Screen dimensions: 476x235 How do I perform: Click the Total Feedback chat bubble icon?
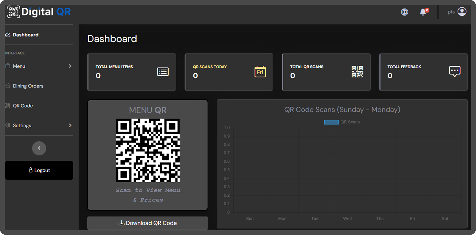click(x=454, y=71)
